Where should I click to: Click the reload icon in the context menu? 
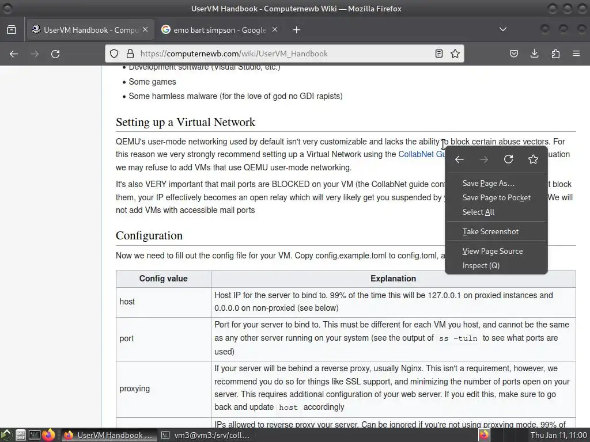pyautogui.click(x=508, y=159)
